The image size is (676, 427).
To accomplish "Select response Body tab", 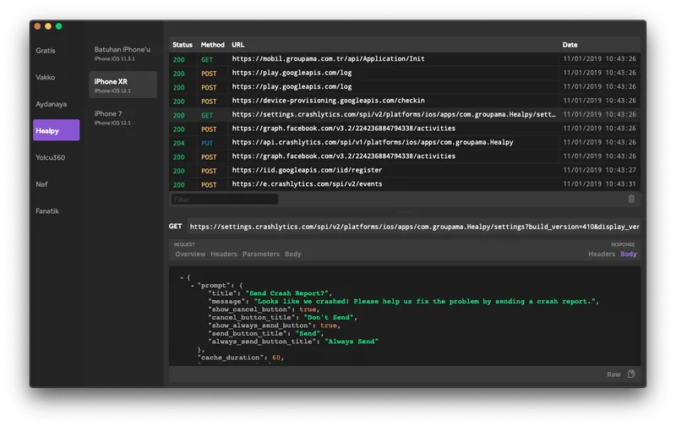I will (x=628, y=254).
